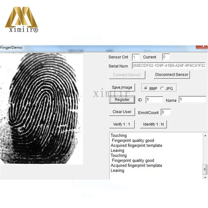The width and height of the screenshot is (208, 208).
Task: Click the log scrollbar up arrow
Action: point(205,135)
